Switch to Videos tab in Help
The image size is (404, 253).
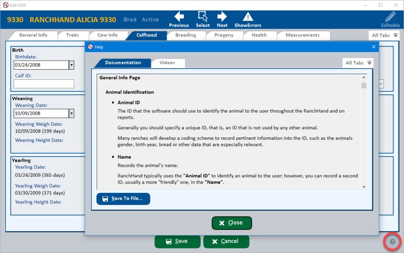point(167,63)
